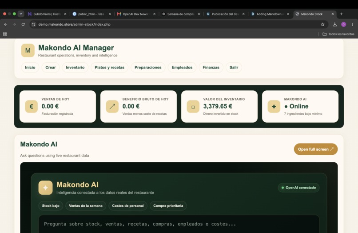The height and width of the screenshot is (233, 358).
Task: Click the browser back arrow
Action: point(6,24)
